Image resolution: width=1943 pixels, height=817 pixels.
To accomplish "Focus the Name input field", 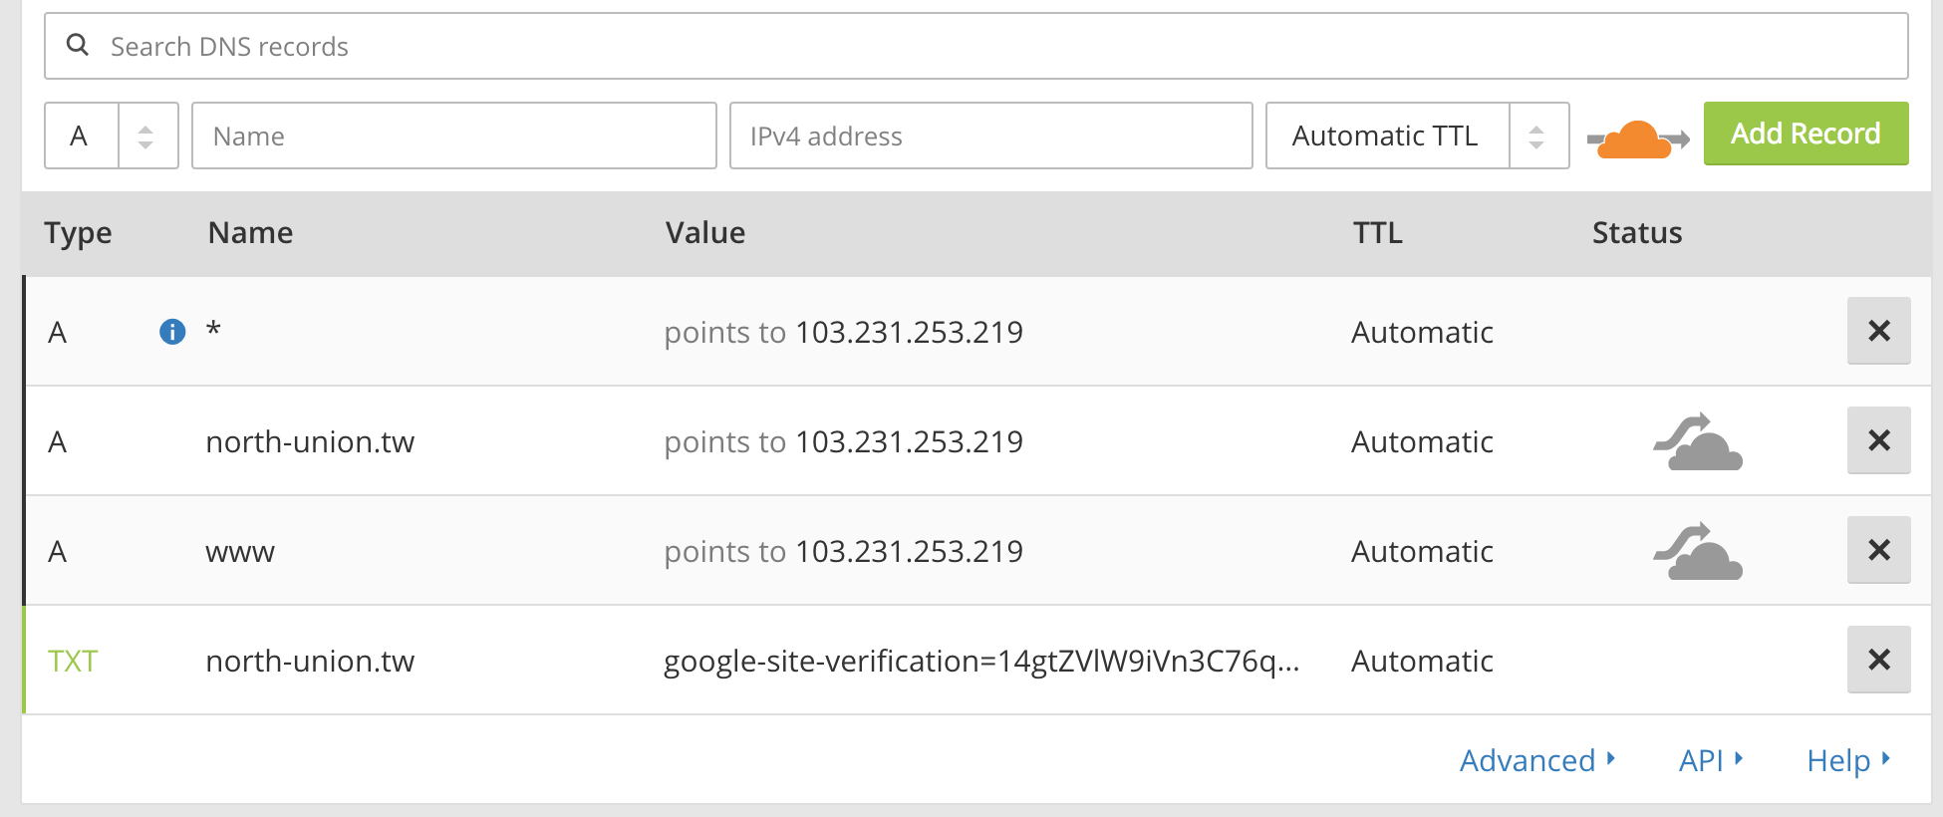I will (453, 136).
